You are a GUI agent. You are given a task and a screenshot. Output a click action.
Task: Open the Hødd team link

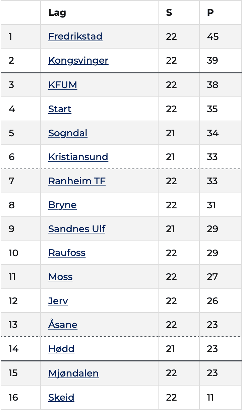point(61,349)
